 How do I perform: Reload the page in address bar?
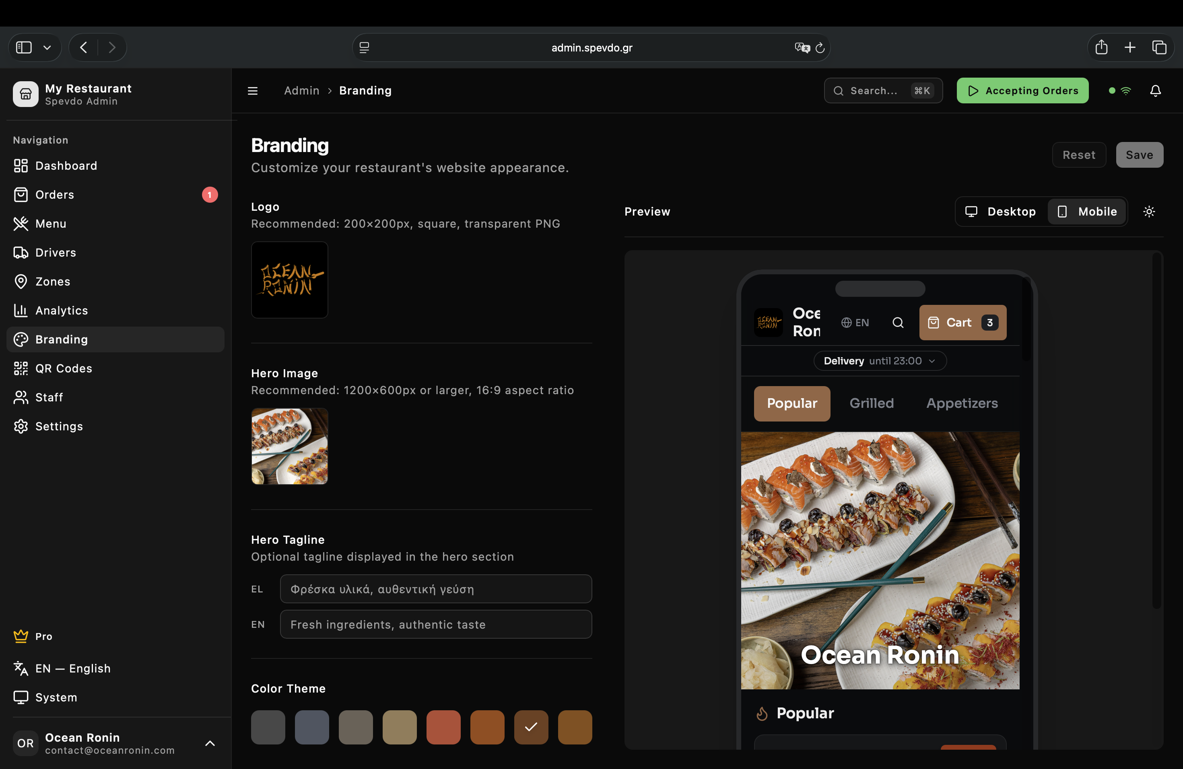pos(820,48)
